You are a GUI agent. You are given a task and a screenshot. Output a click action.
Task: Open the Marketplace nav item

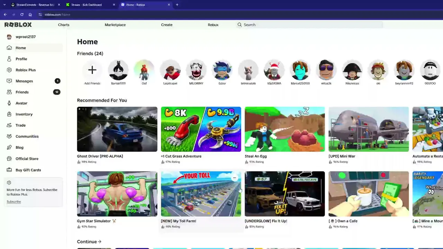click(x=115, y=25)
